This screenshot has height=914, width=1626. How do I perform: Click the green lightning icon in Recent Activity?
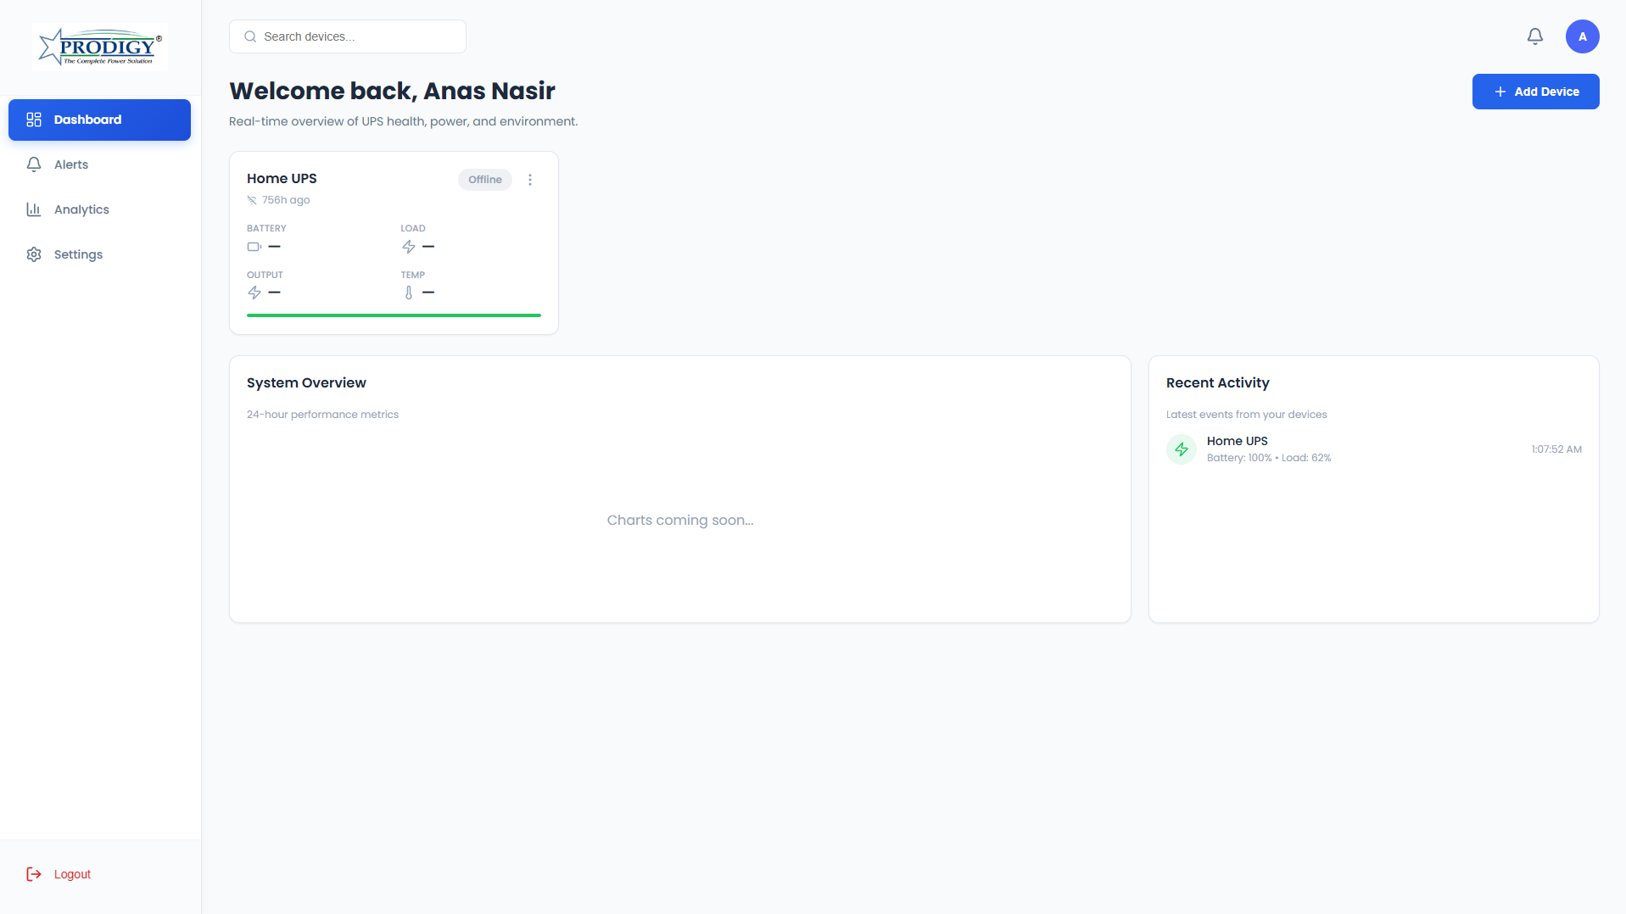[x=1181, y=449]
